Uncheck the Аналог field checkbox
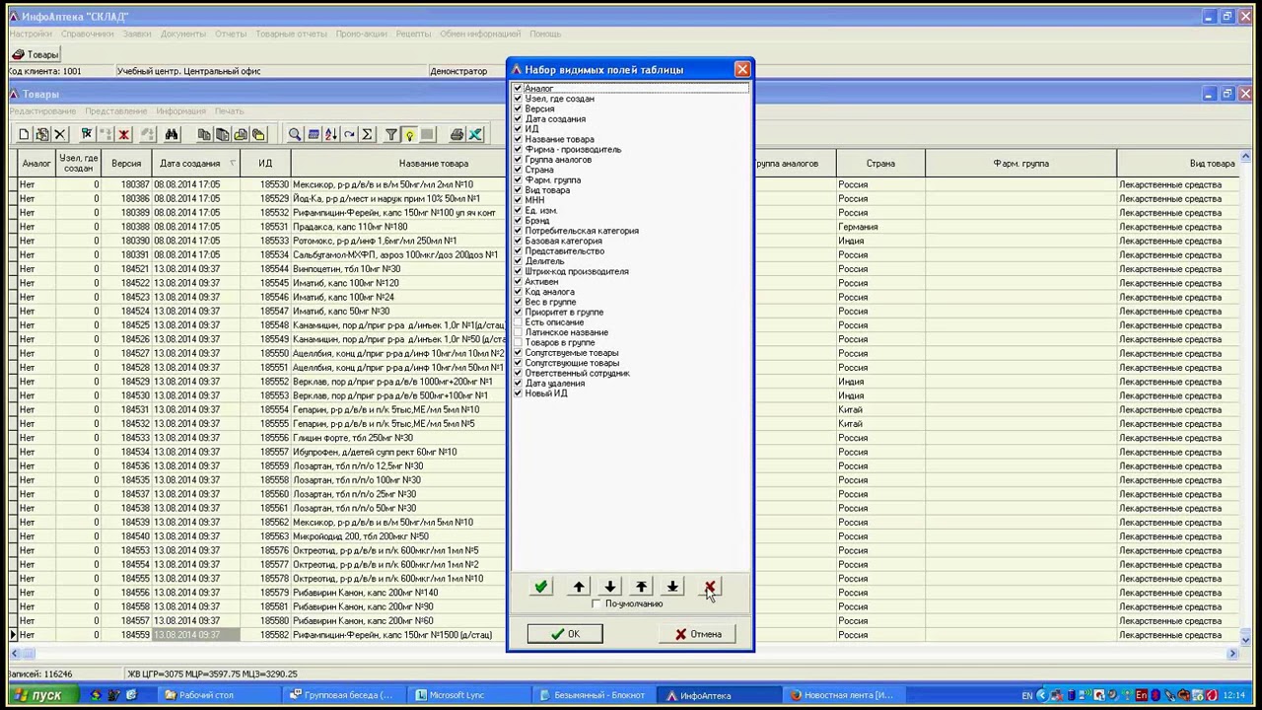The width and height of the screenshot is (1262, 710). (x=518, y=89)
